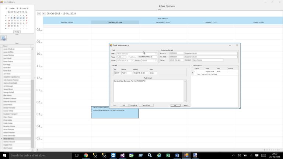The image size is (283, 159).
Task: Click the Today button under calendar
Action: coord(17,32)
